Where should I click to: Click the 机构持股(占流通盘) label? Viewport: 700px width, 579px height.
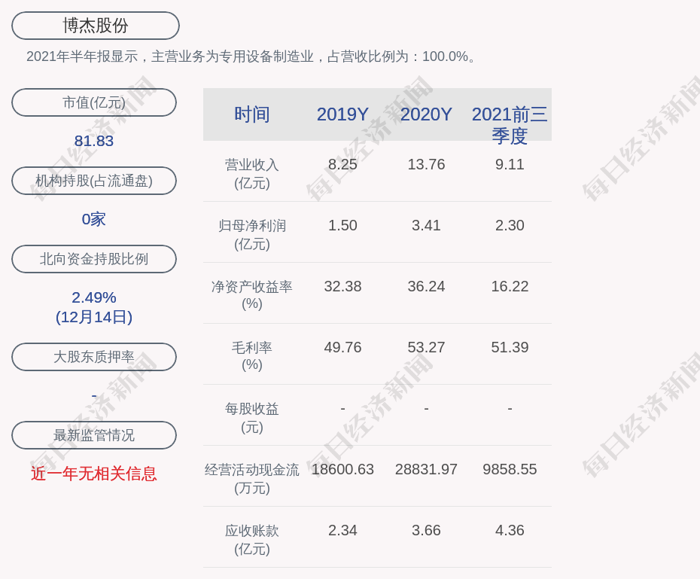(x=94, y=181)
